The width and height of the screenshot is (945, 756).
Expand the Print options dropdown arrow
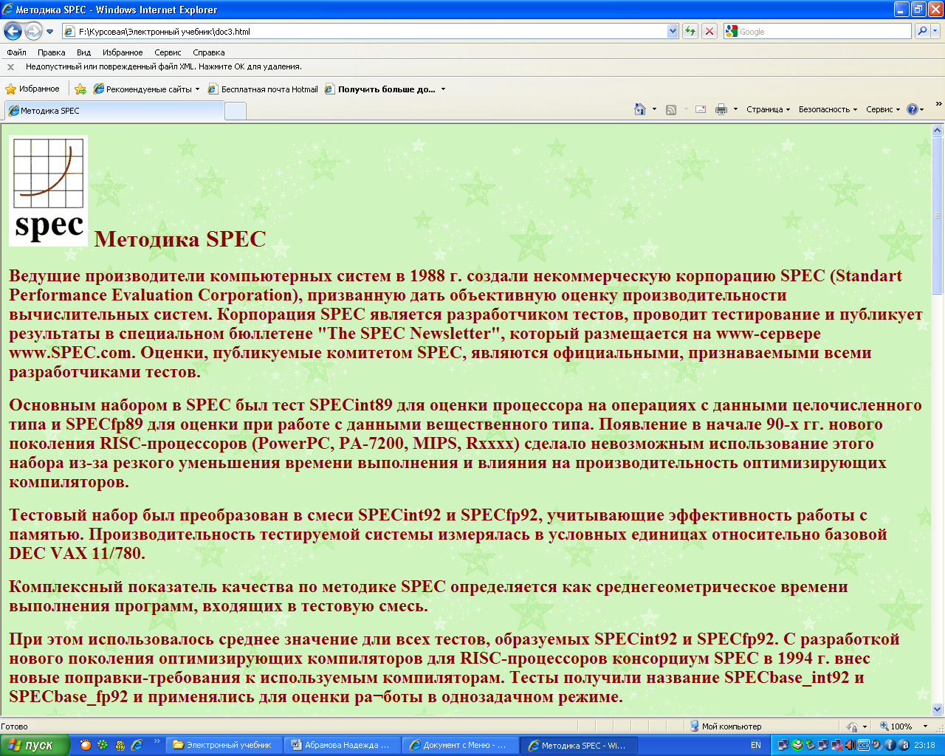pyautogui.click(x=735, y=109)
